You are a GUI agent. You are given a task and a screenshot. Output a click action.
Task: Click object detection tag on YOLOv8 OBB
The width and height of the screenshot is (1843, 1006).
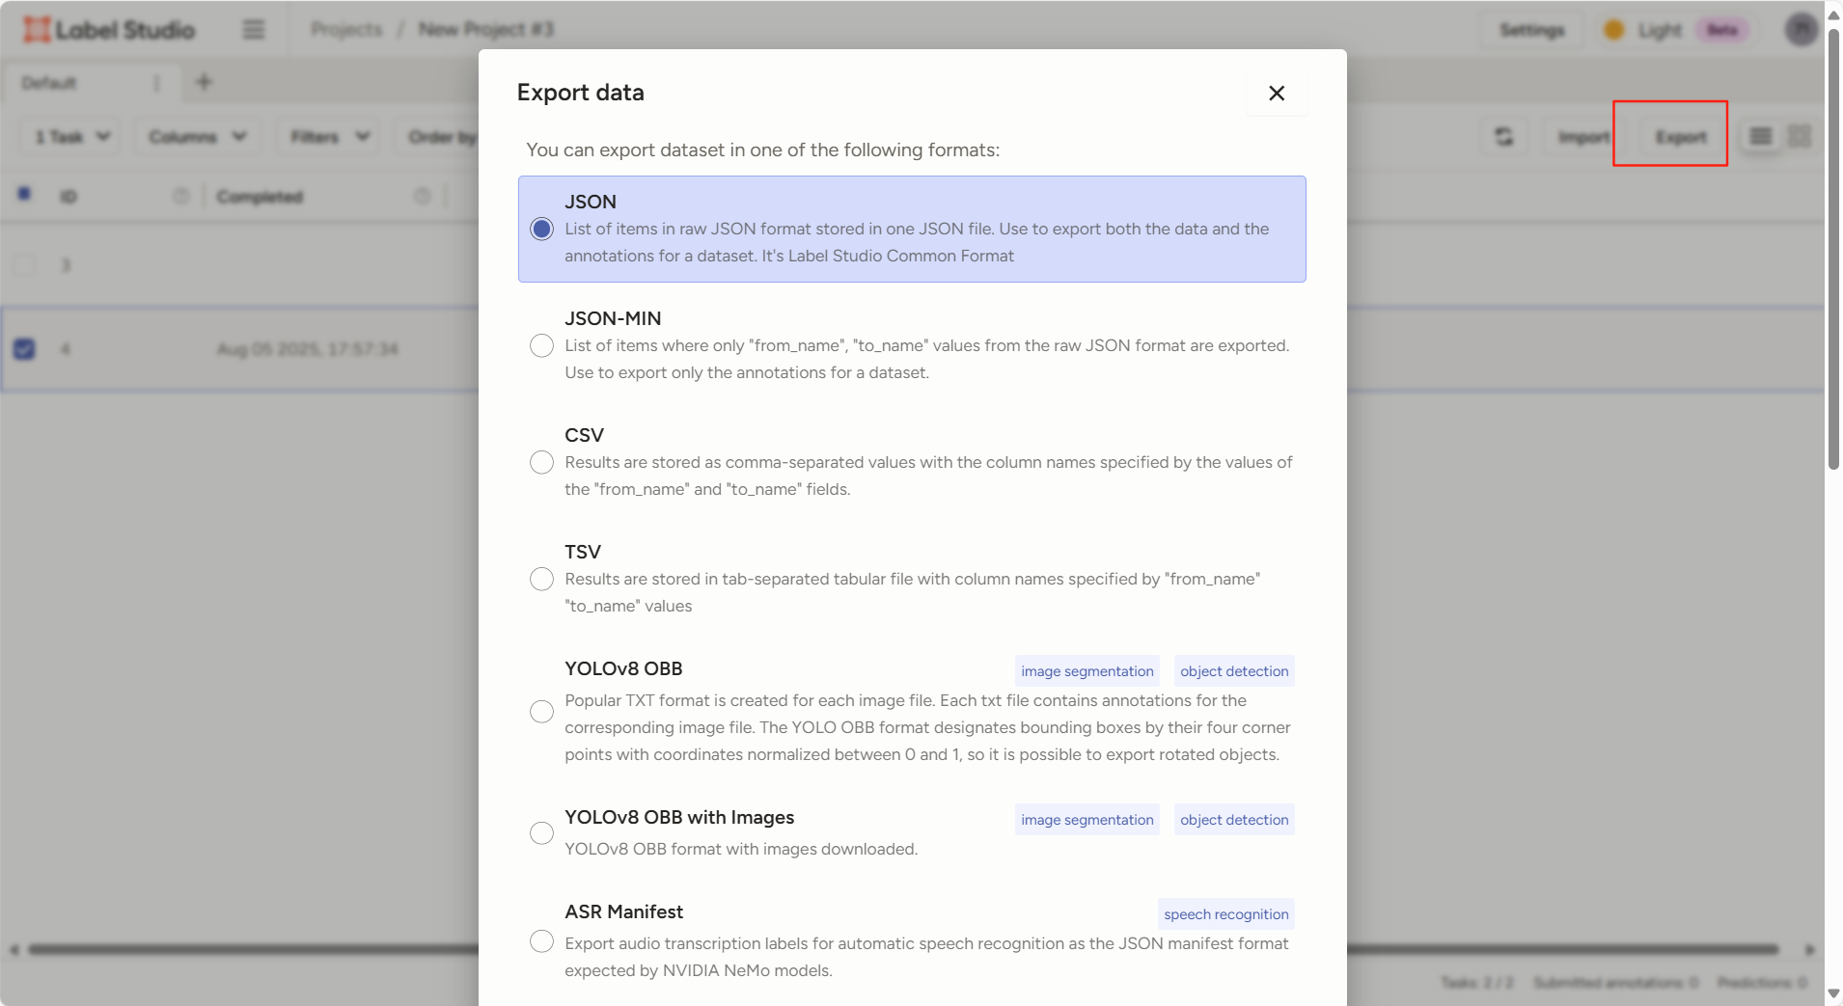point(1234,671)
